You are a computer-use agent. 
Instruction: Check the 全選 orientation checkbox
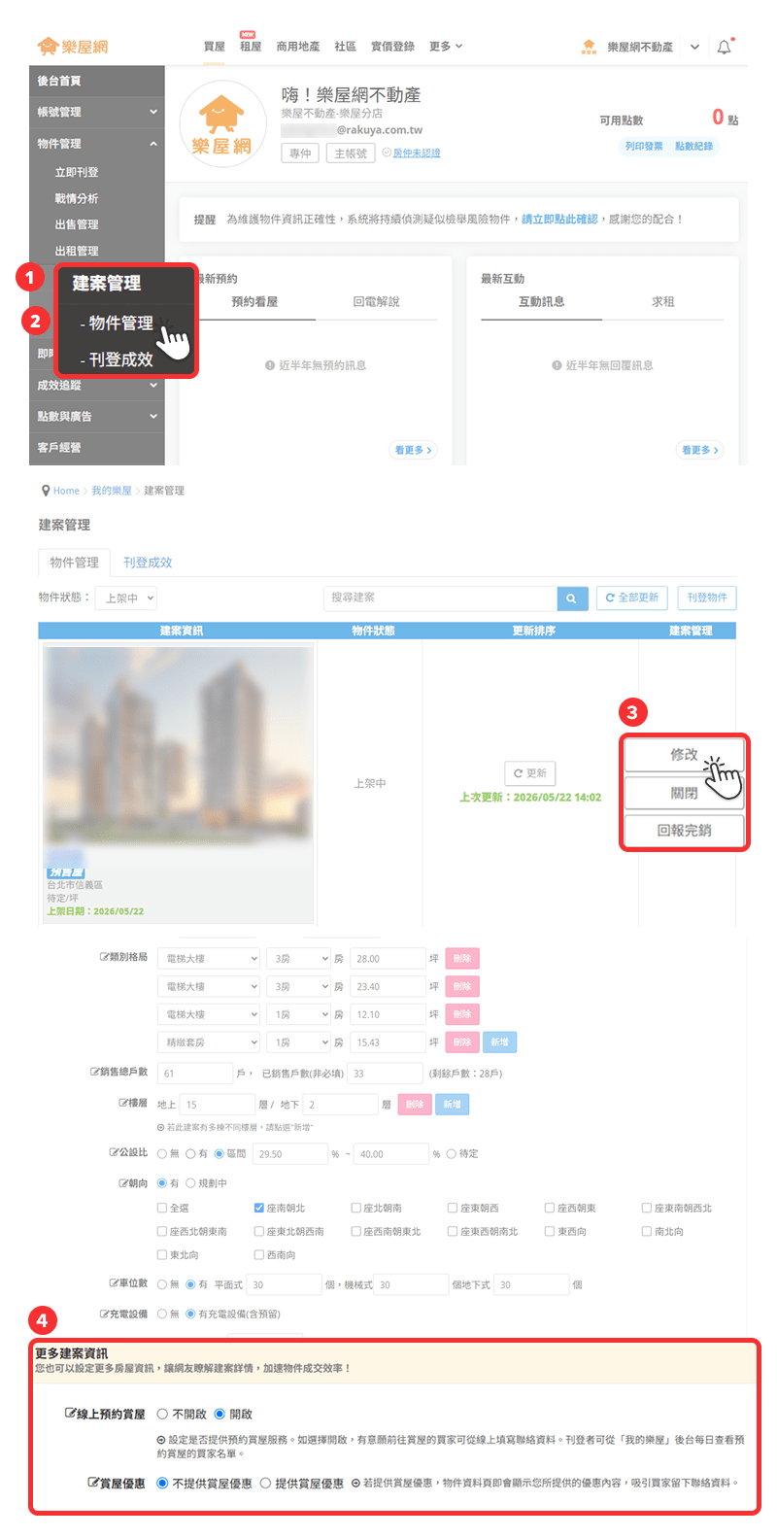[162, 1208]
